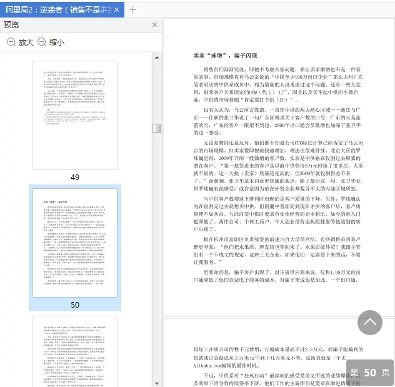Image resolution: width=395 pixels, height=387 pixels.
Task: Click paragraph starting 无论是赞同还是反对
Action: (278, 166)
